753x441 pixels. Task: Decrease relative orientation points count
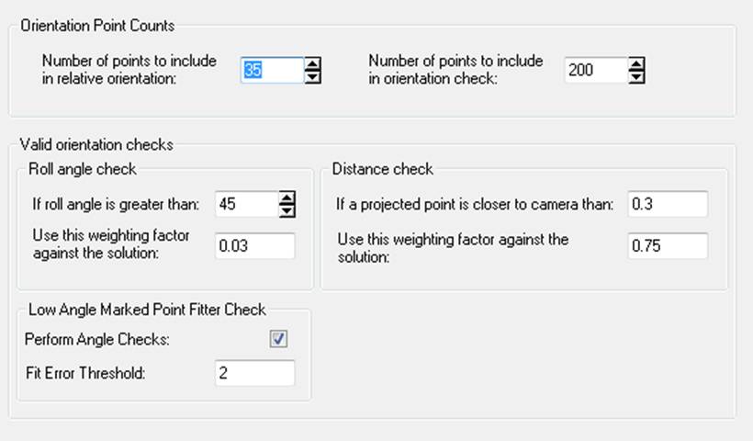(313, 76)
